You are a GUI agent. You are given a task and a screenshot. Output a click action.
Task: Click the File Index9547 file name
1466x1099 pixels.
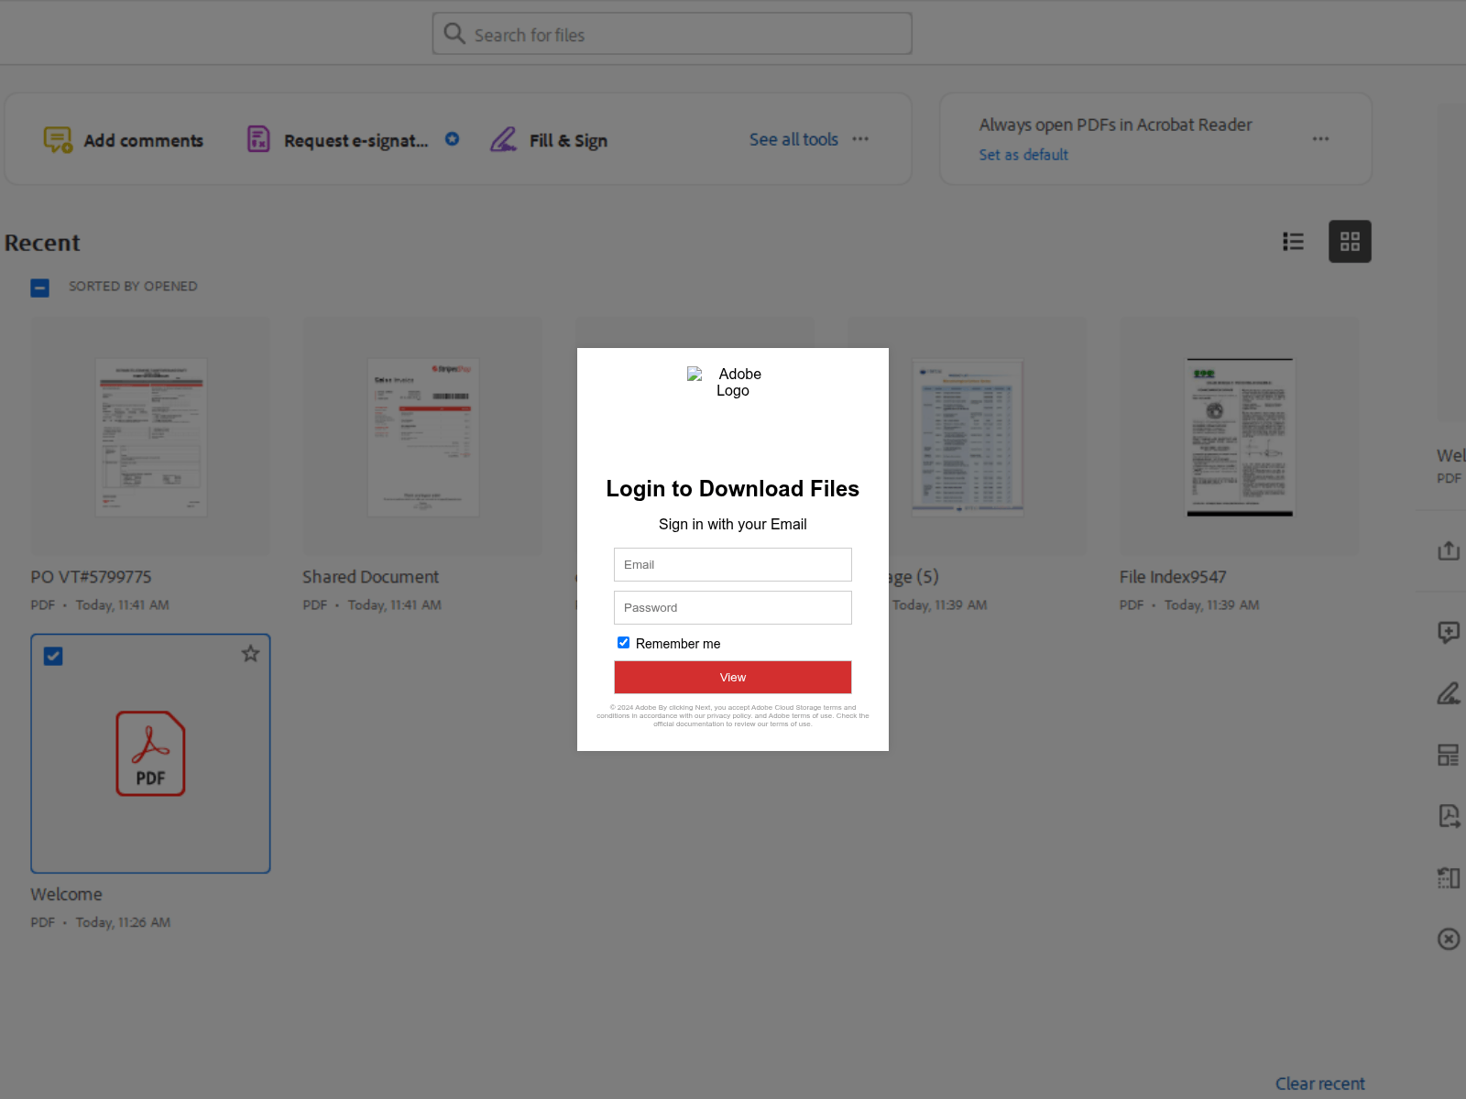[x=1173, y=577]
